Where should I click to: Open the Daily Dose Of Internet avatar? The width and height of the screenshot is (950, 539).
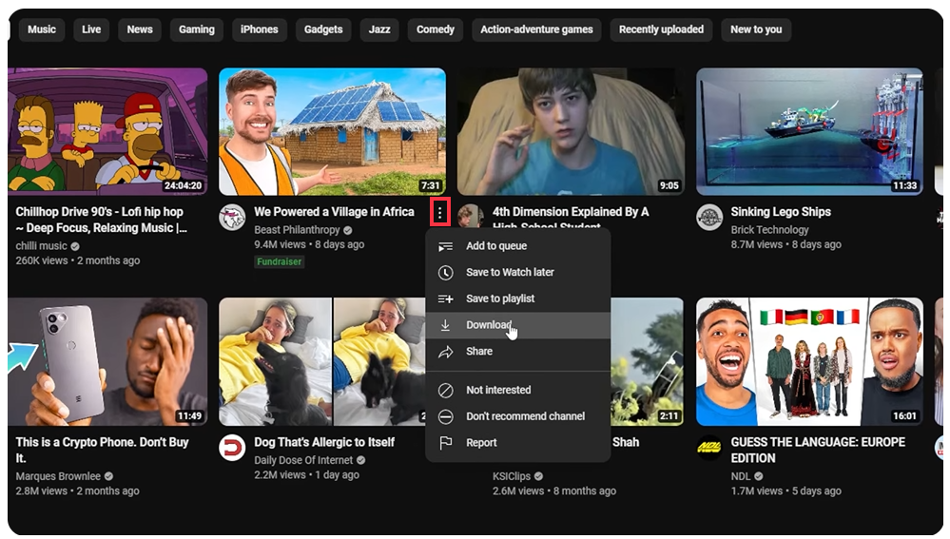(232, 448)
